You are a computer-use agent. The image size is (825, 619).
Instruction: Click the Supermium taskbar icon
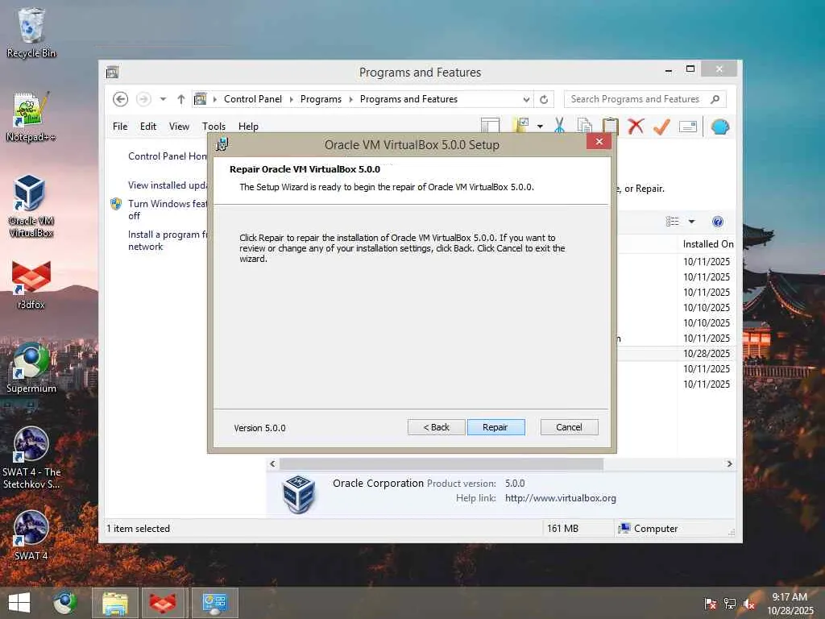[x=65, y=603]
